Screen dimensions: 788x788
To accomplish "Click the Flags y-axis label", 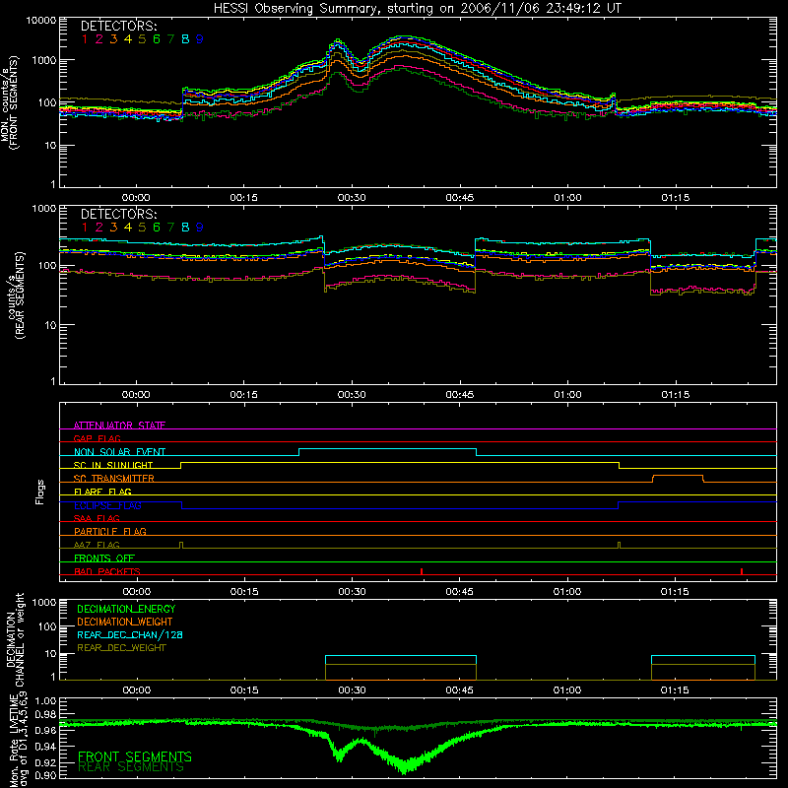I will coord(40,492).
